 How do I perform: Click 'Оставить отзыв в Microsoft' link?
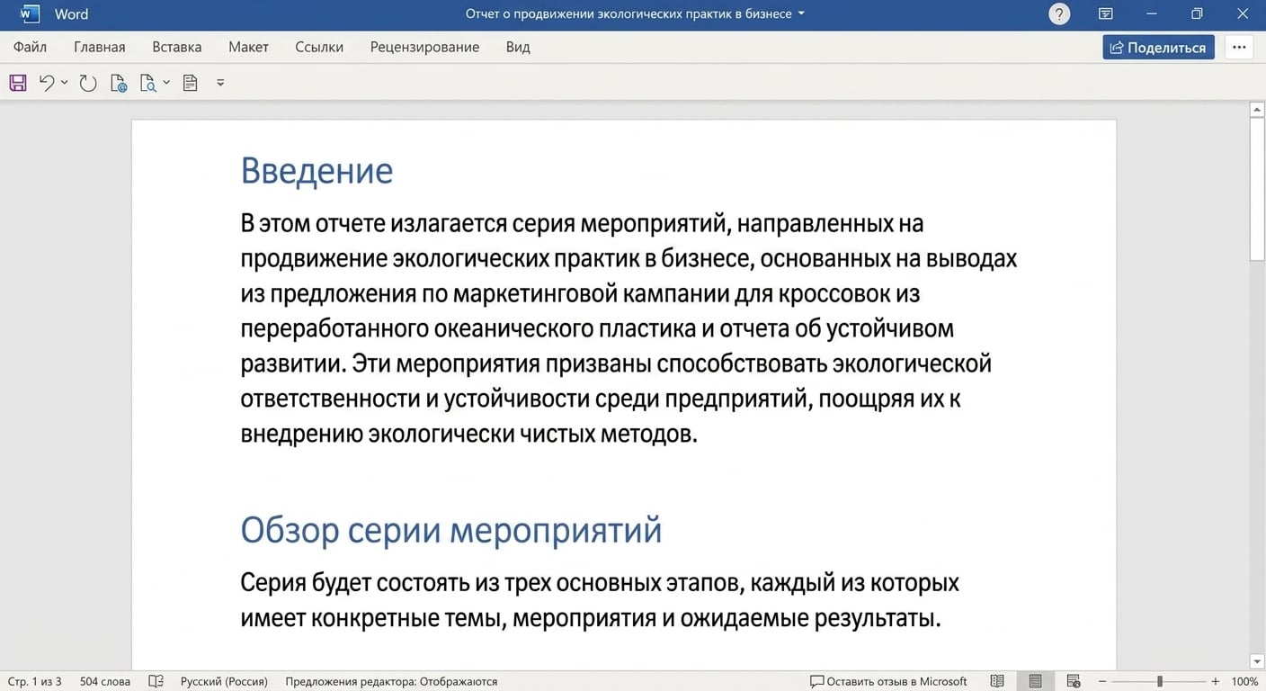pos(888,681)
